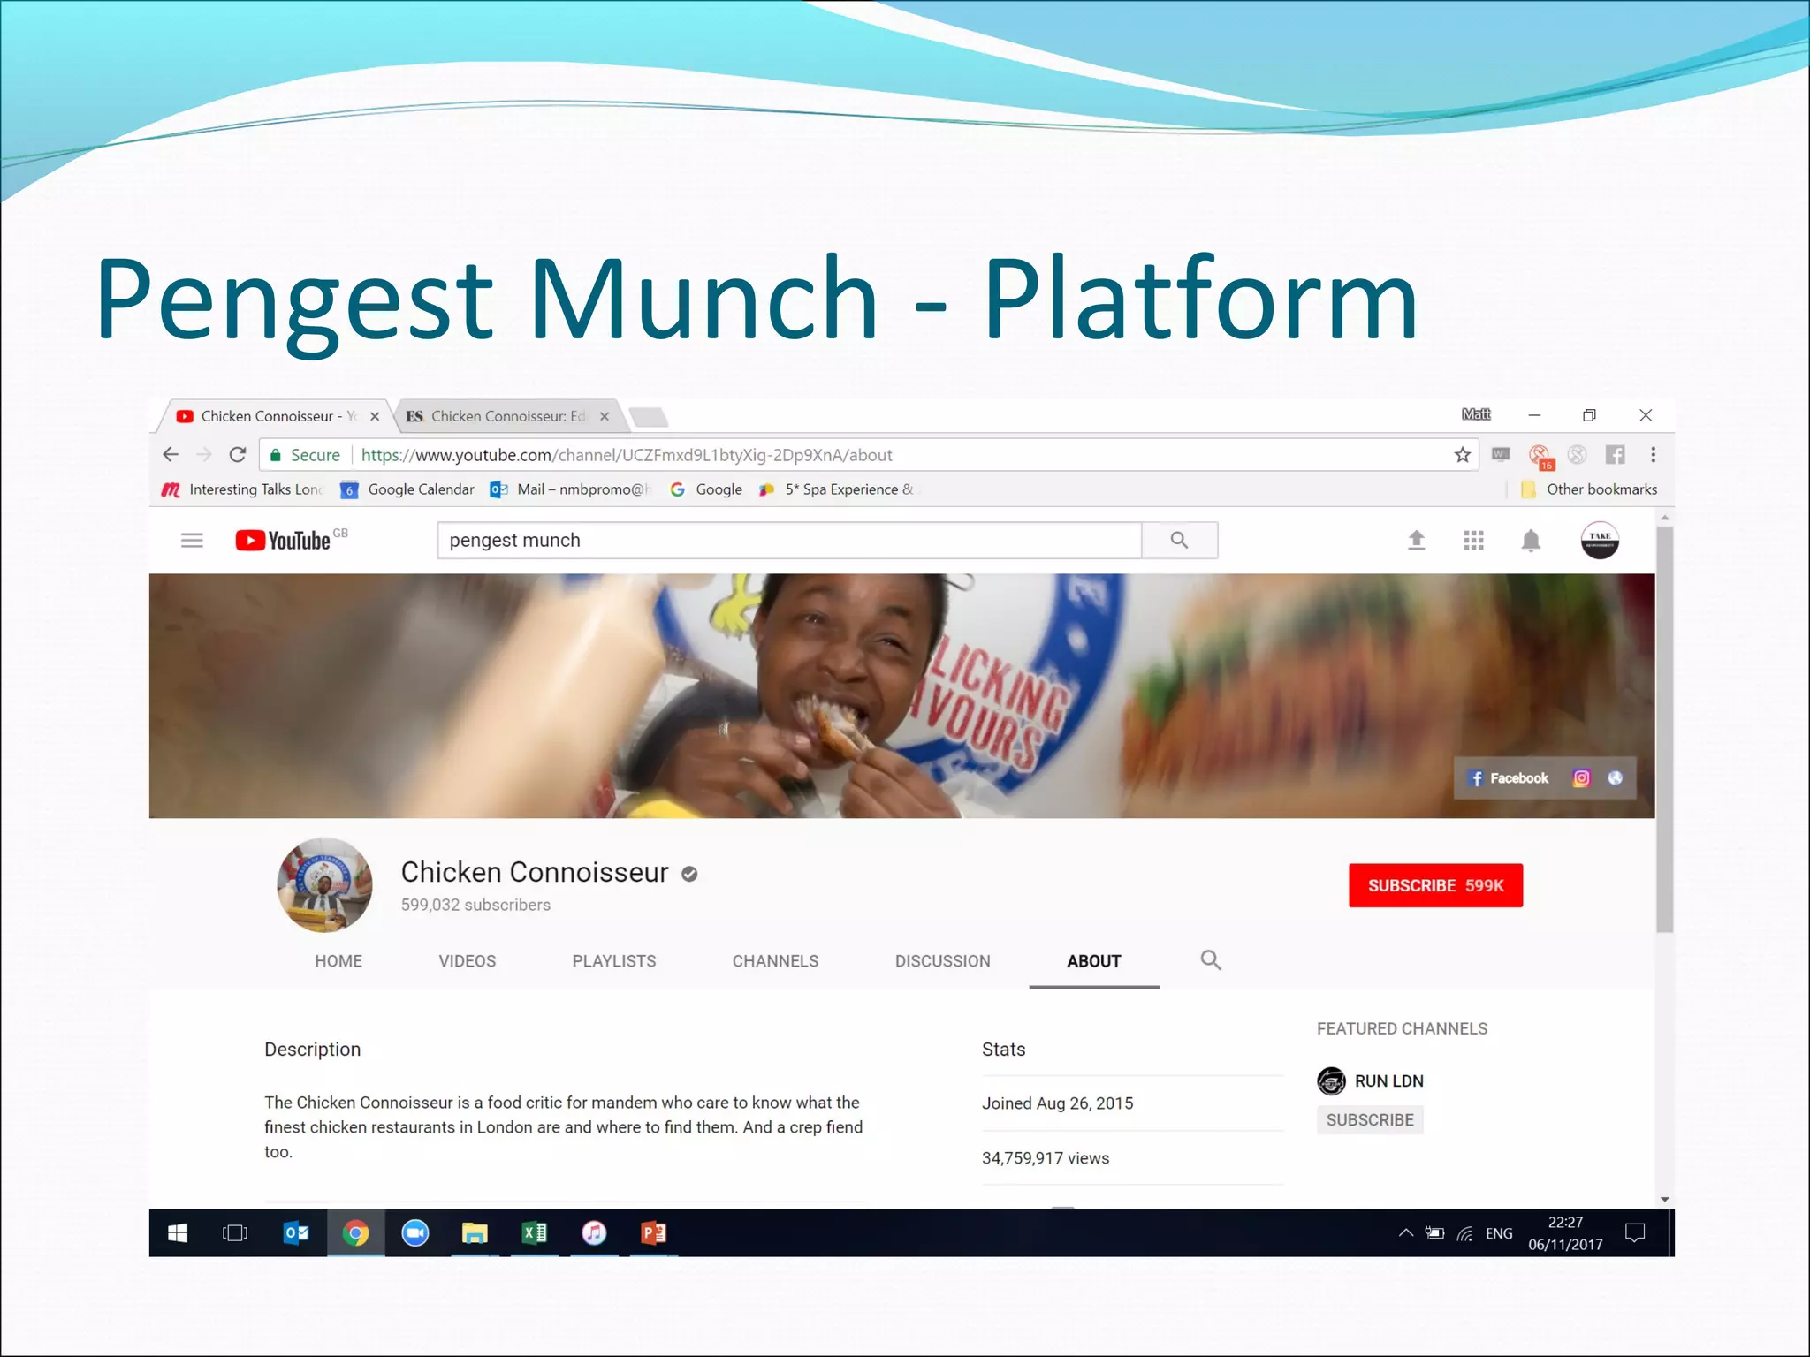Screen dimensions: 1810x1357
Task: Open YouTube notifications bell
Action: (x=1531, y=541)
